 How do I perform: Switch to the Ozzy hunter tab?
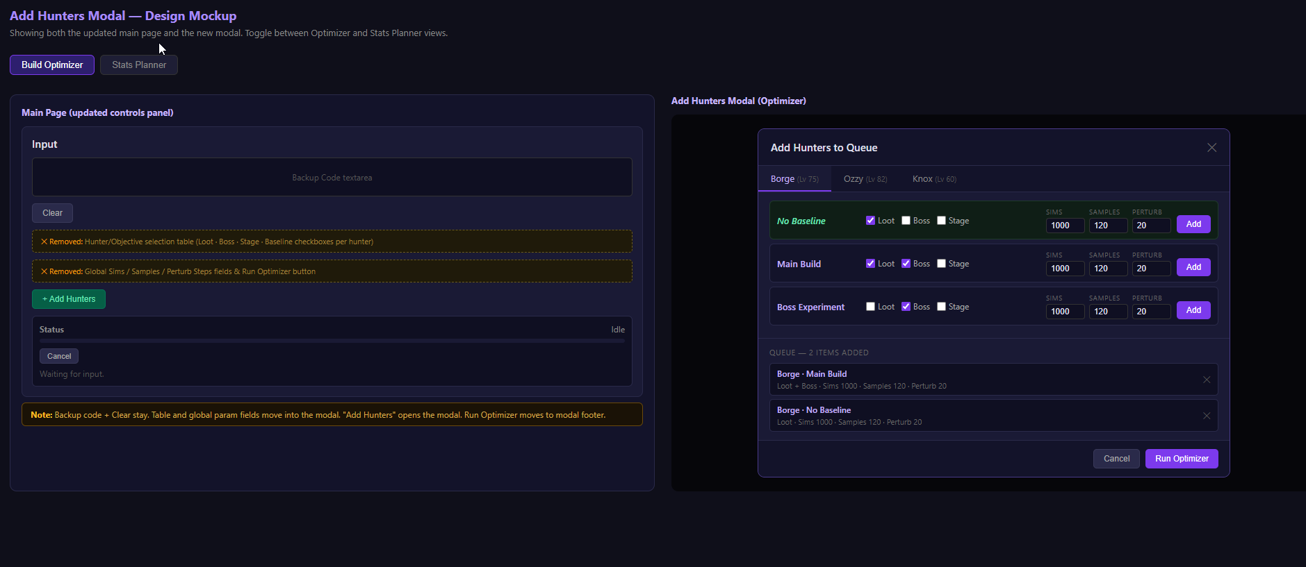[865, 179]
